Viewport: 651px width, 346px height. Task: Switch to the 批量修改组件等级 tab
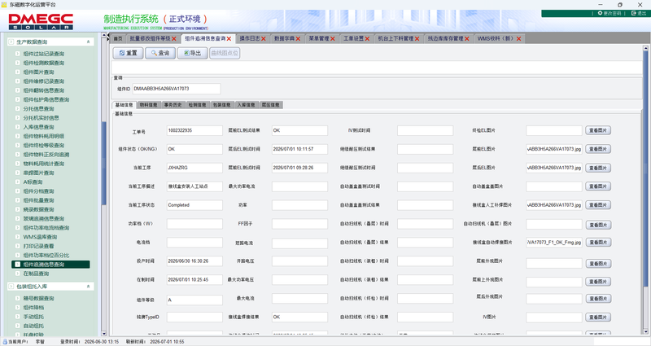(151, 38)
